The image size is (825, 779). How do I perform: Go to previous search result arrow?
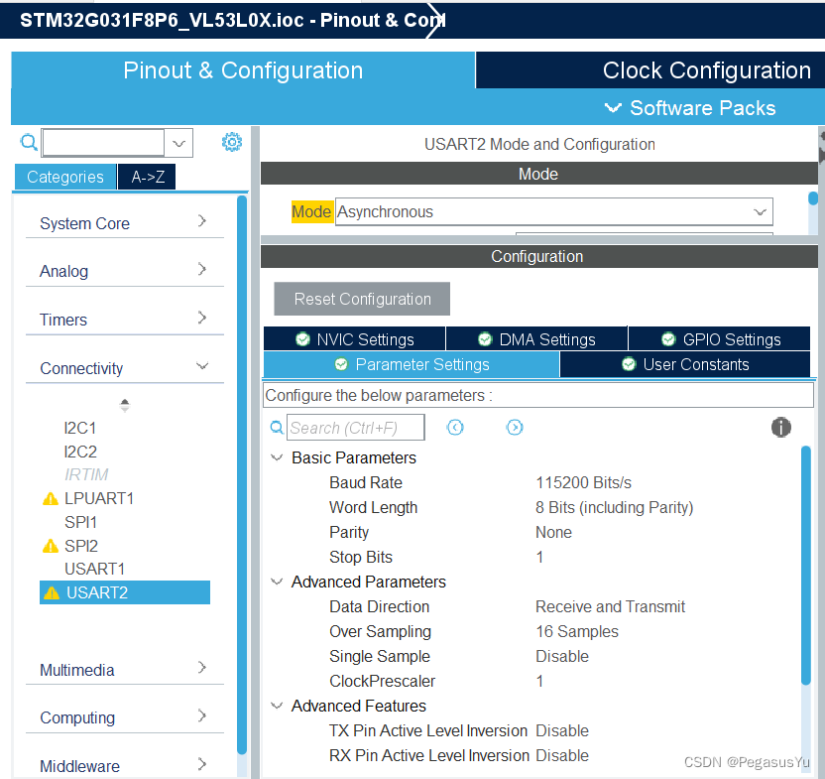tap(455, 427)
